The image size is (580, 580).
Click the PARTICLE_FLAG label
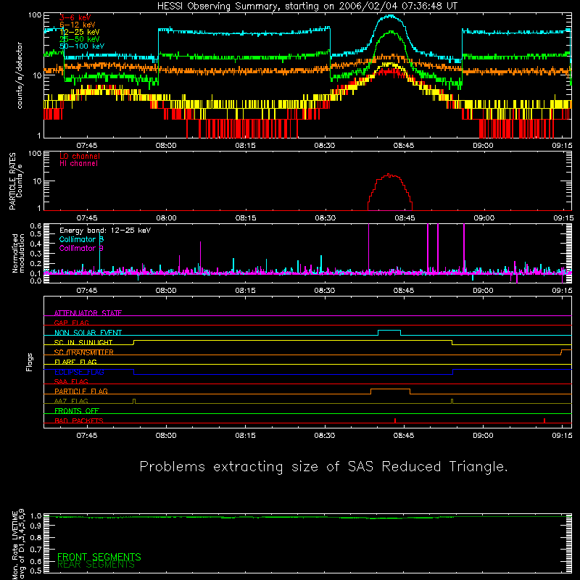(81, 391)
